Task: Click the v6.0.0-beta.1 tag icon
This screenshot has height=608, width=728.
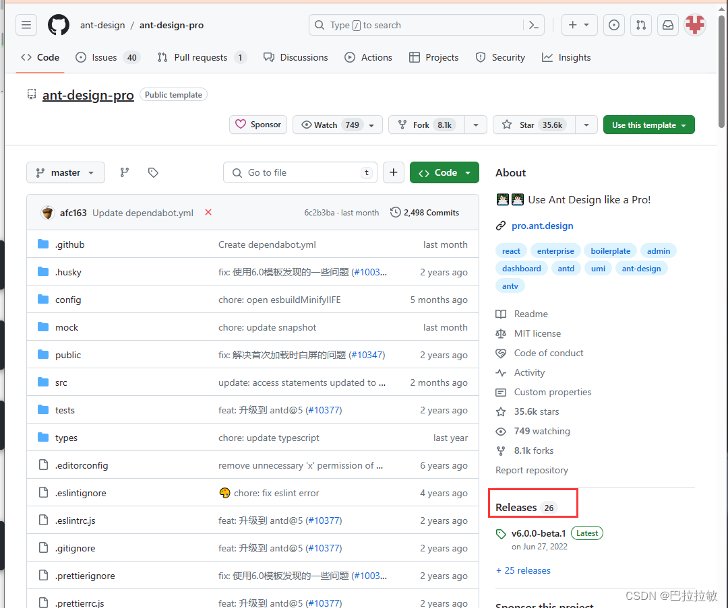Action: 500,534
